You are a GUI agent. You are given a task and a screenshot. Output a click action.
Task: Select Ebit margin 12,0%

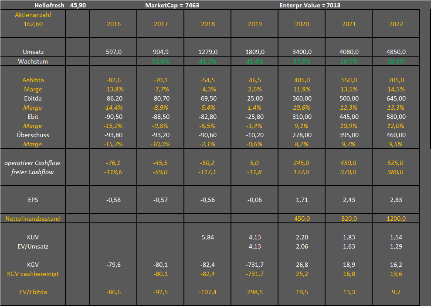pos(396,126)
